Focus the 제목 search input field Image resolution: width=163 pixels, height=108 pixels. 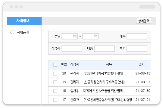[x=137, y=36]
